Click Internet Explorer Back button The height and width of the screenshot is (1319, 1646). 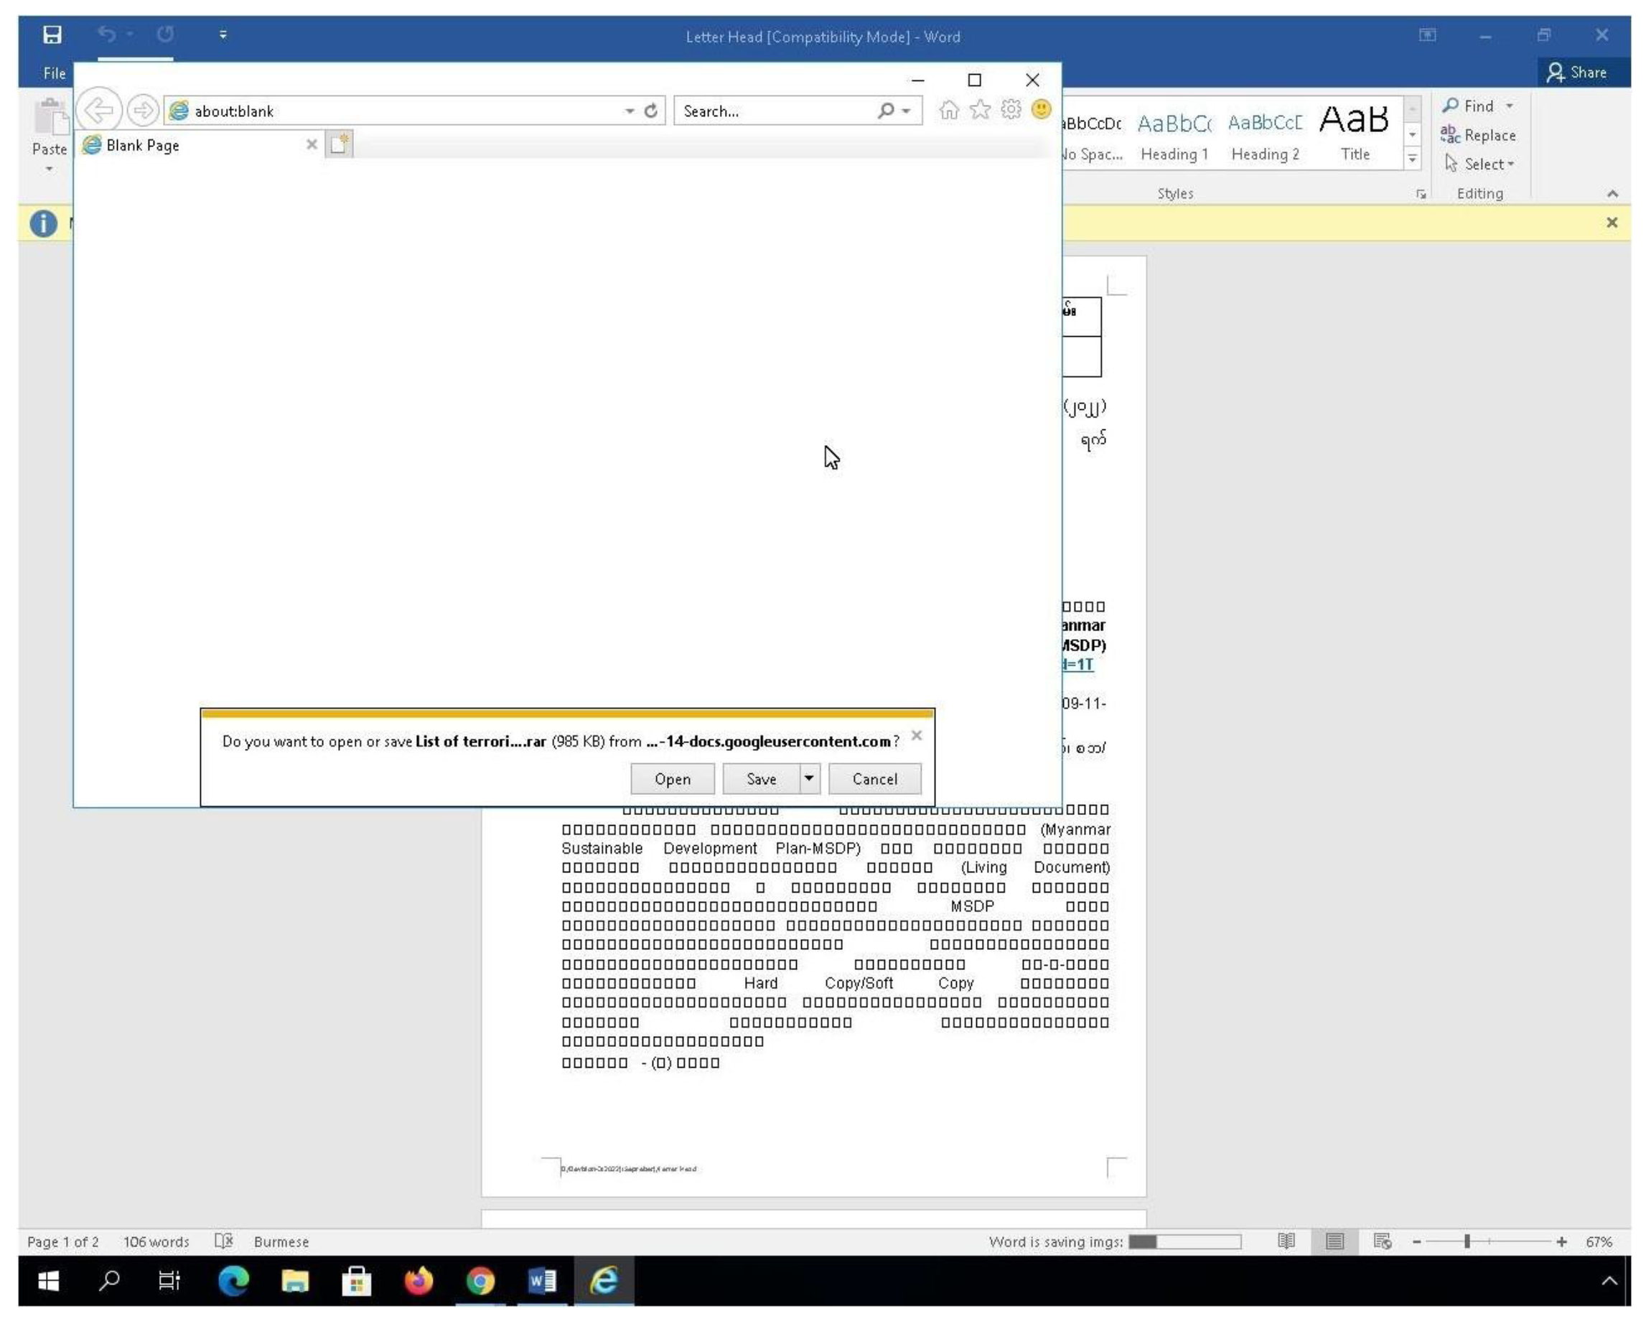[99, 111]
